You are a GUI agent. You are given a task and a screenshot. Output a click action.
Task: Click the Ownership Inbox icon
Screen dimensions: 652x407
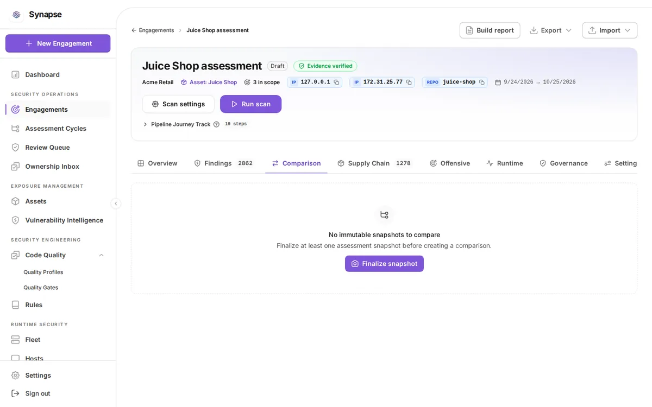(15, 167)
